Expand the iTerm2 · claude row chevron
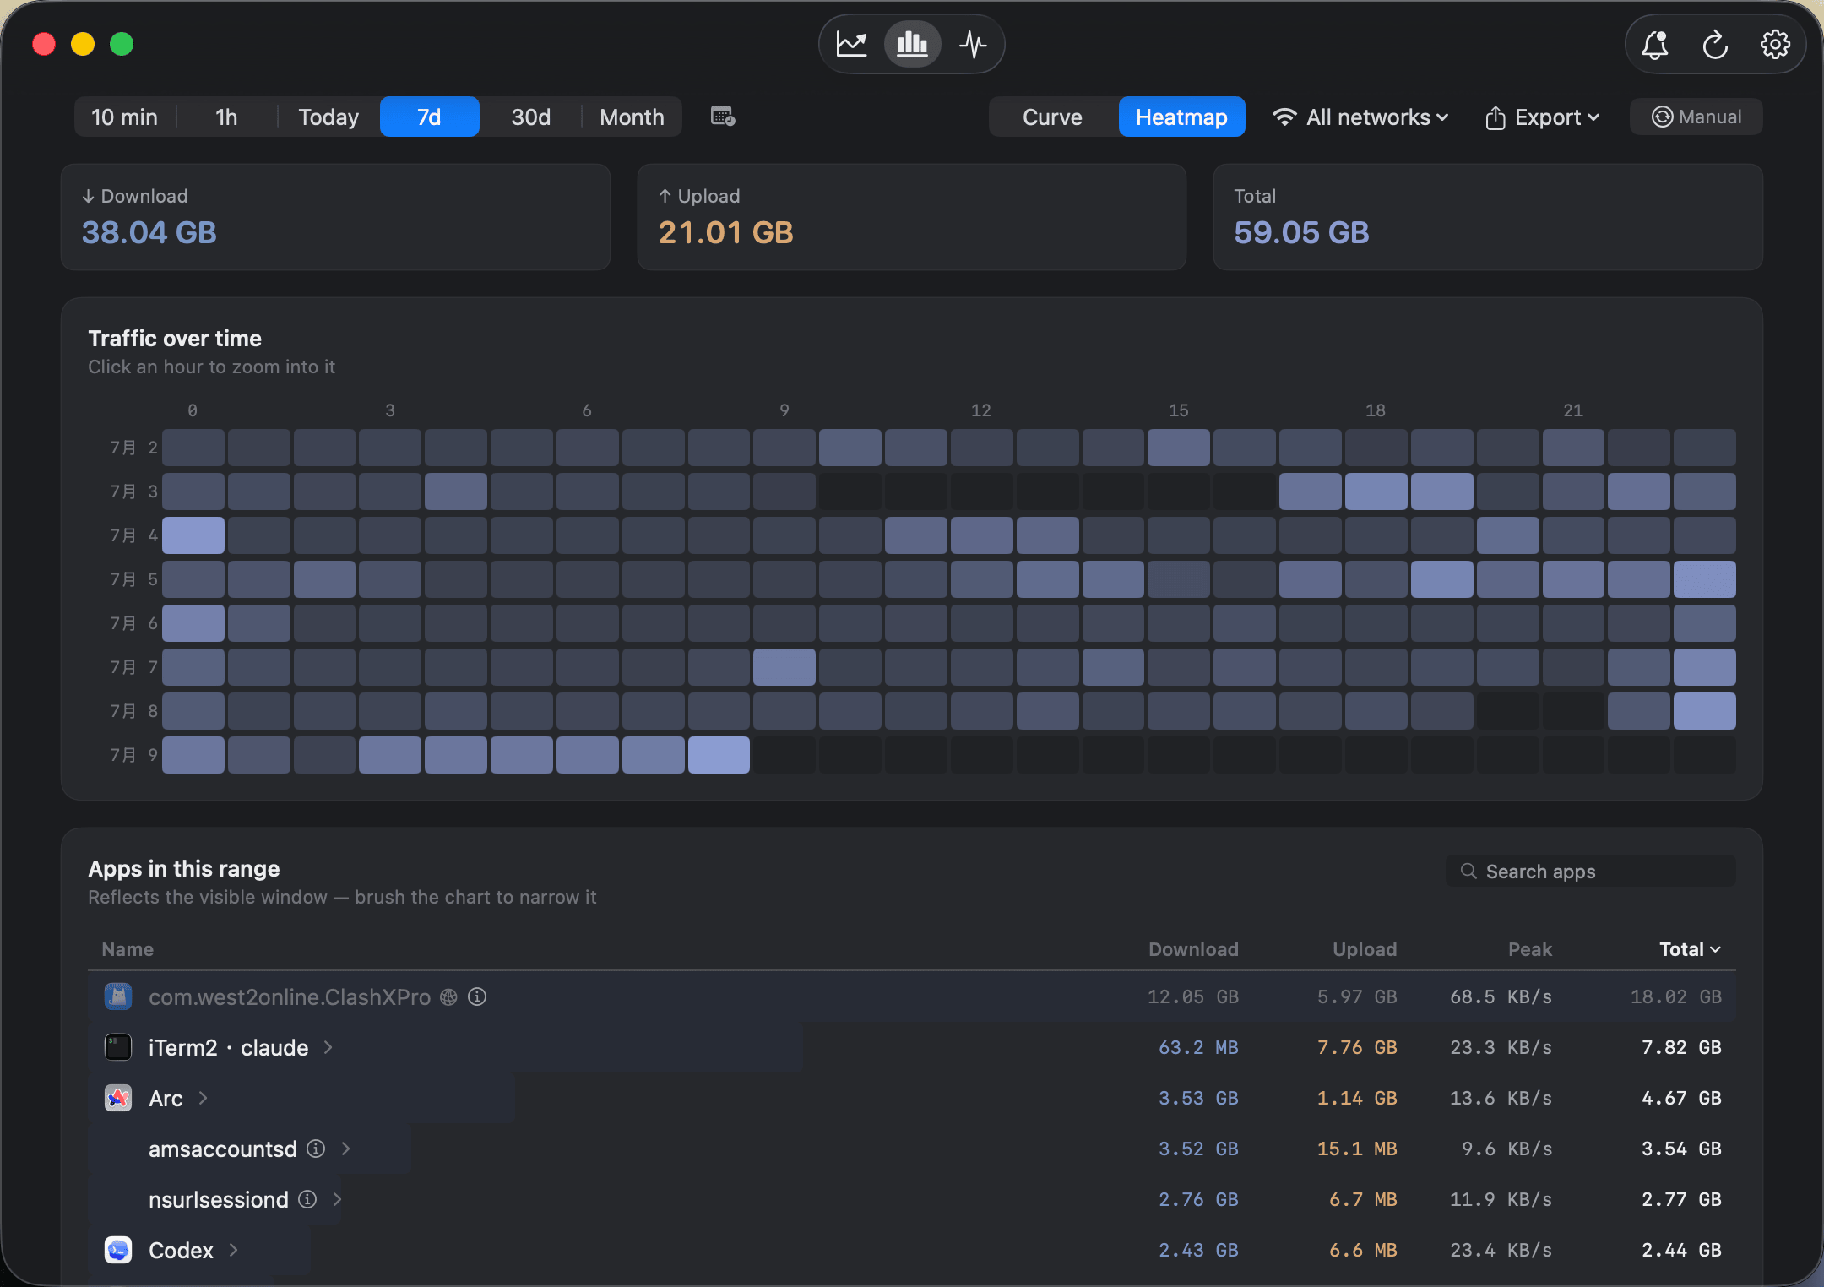The width and height of the screenshot is (1824, 1287). point(328,1047)
